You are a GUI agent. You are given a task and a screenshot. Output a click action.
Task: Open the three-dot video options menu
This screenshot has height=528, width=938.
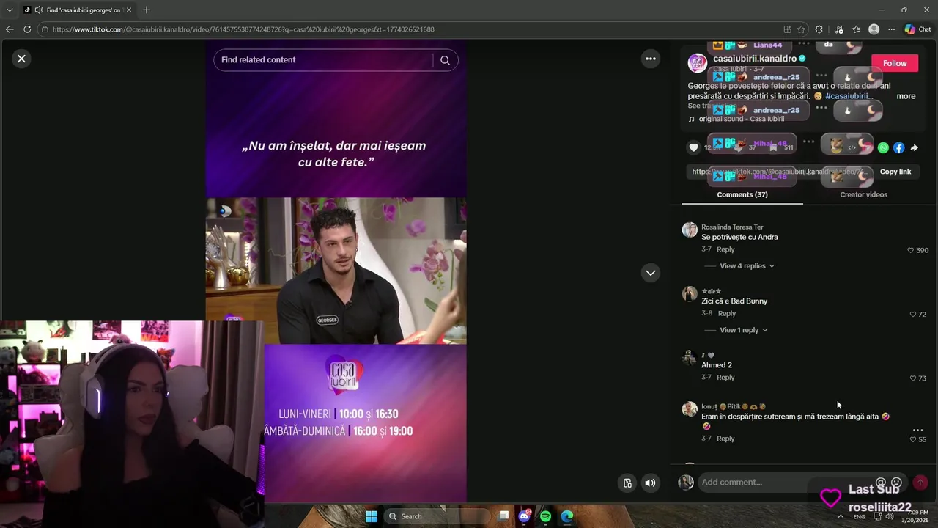pyautogui.click(x=650, y=59)
